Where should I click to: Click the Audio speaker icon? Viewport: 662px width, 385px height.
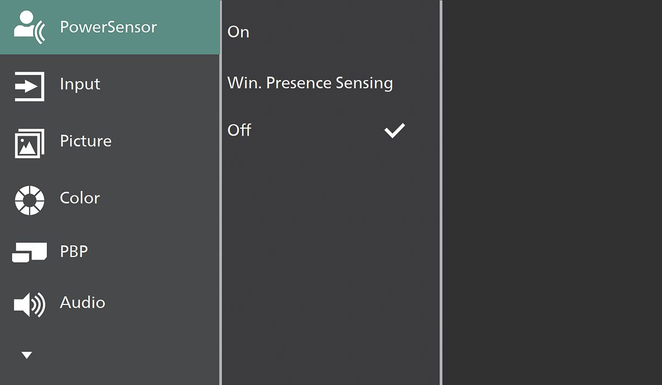(x=29, y=304)
